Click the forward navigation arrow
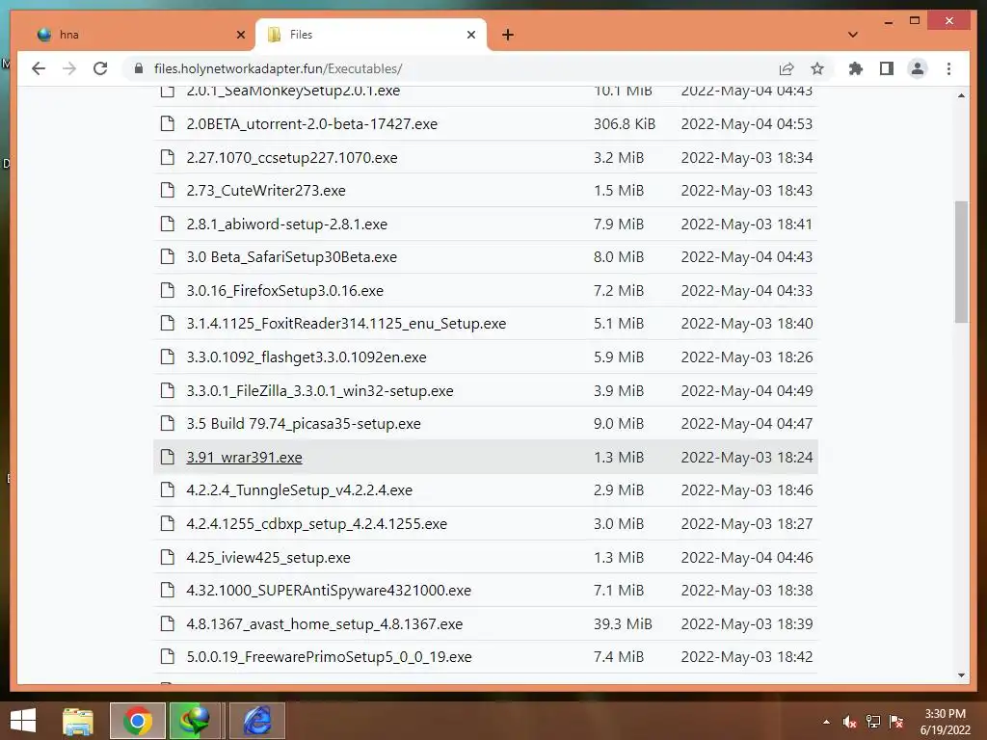 69,68
